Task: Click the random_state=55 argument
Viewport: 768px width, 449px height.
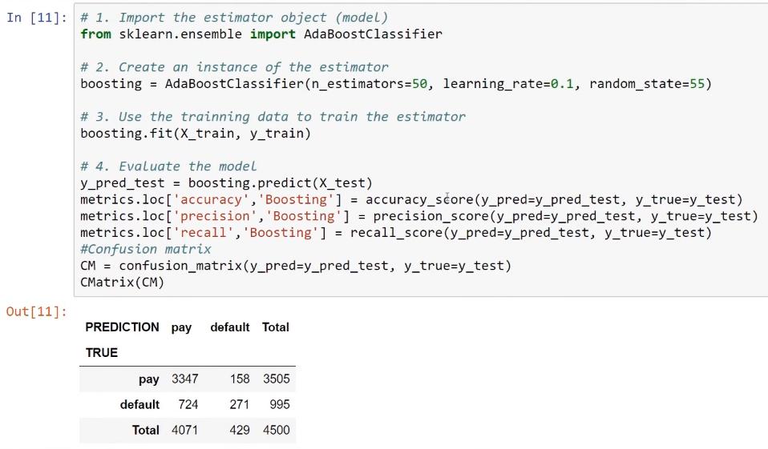Action: tap(646, 83)
